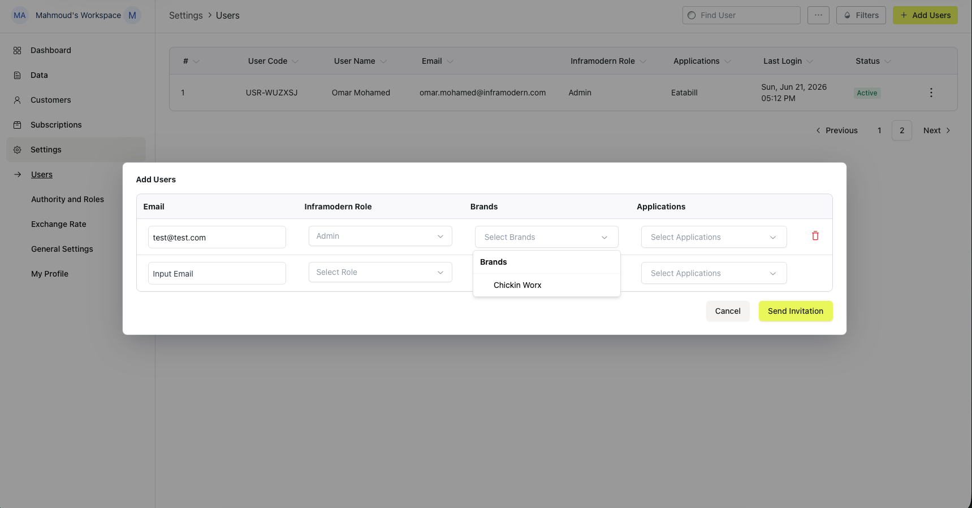The width and height of the screenshot is (972, 508).
Task: Open the Admin role dropdown for test@test.com
Action: [x=380, y=236]
